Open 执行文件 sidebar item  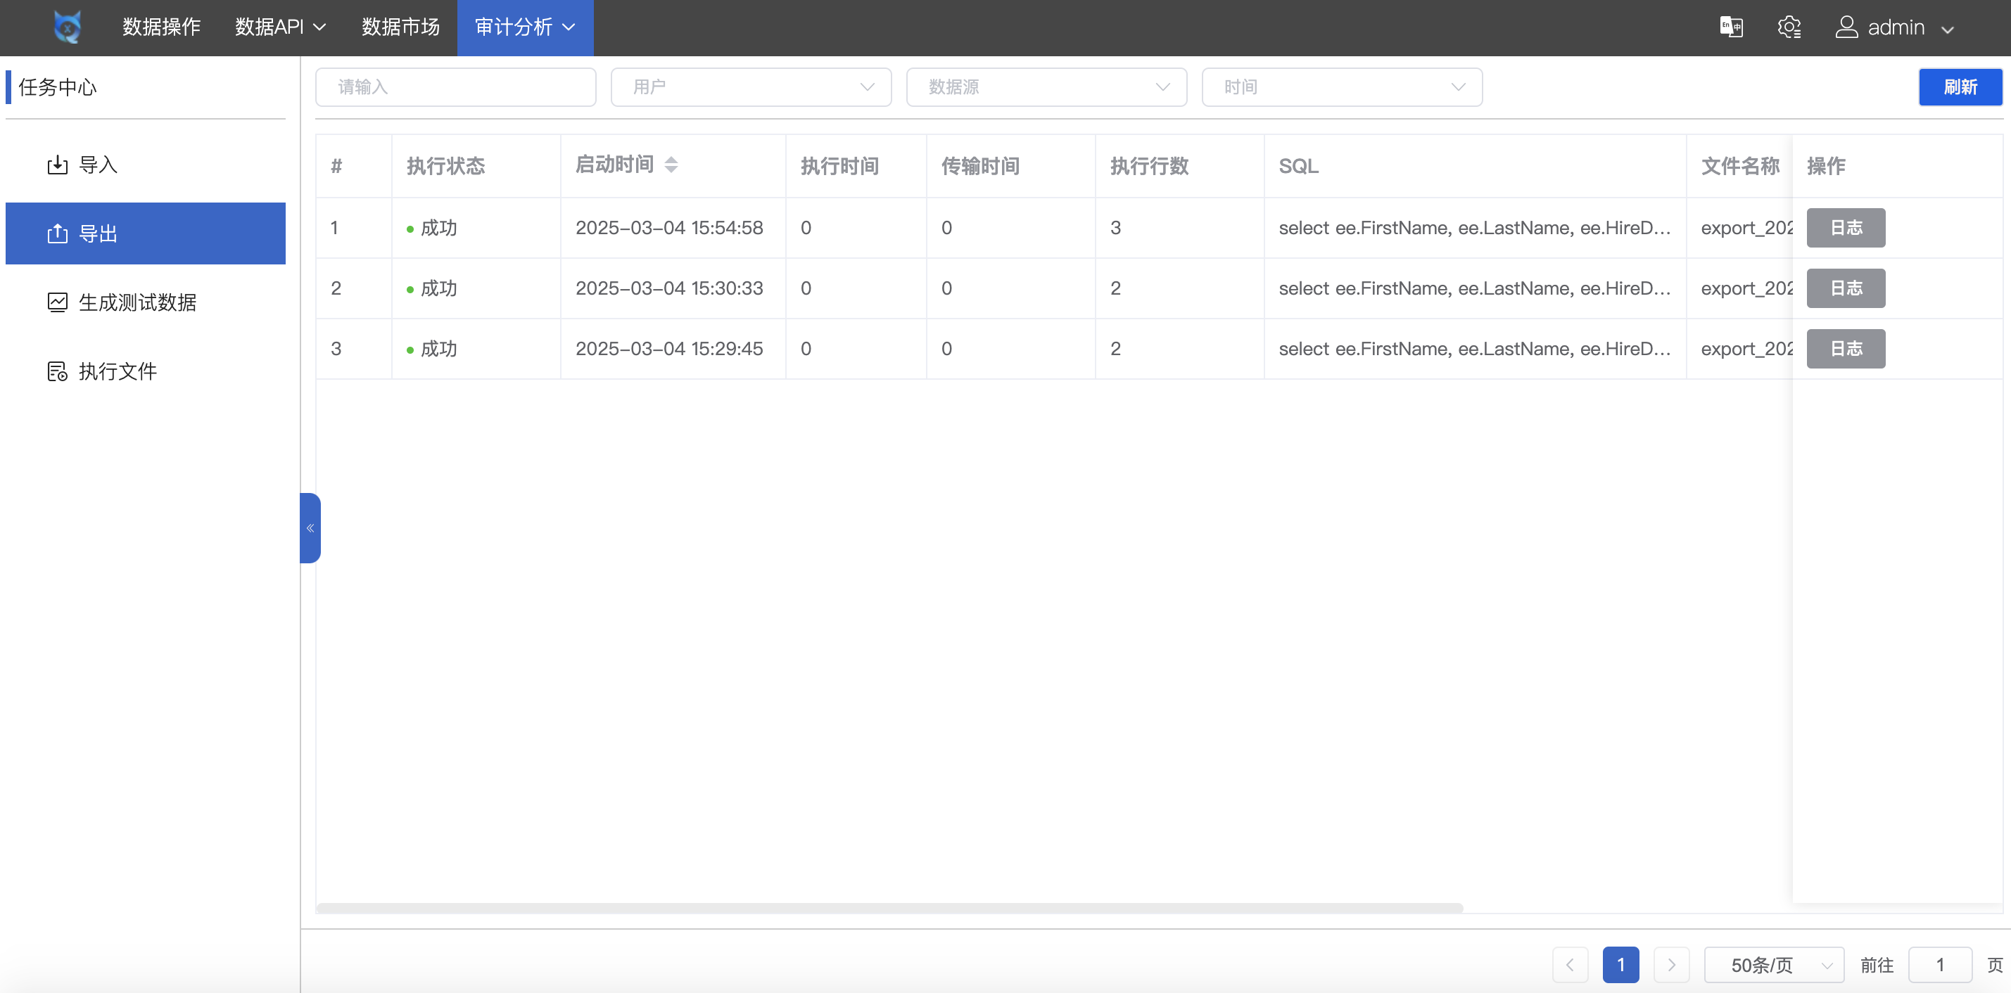[117, 371]
